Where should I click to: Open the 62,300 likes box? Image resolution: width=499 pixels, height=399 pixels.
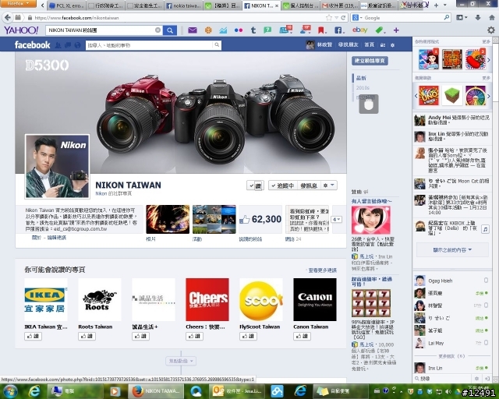click(260, 219)
